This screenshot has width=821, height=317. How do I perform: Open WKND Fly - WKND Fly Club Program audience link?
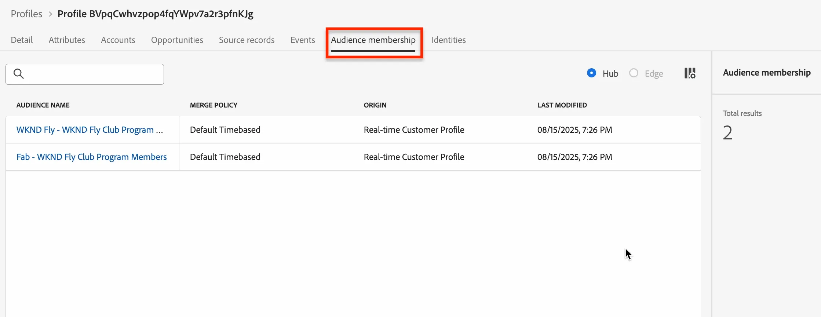tap(90, 130)
